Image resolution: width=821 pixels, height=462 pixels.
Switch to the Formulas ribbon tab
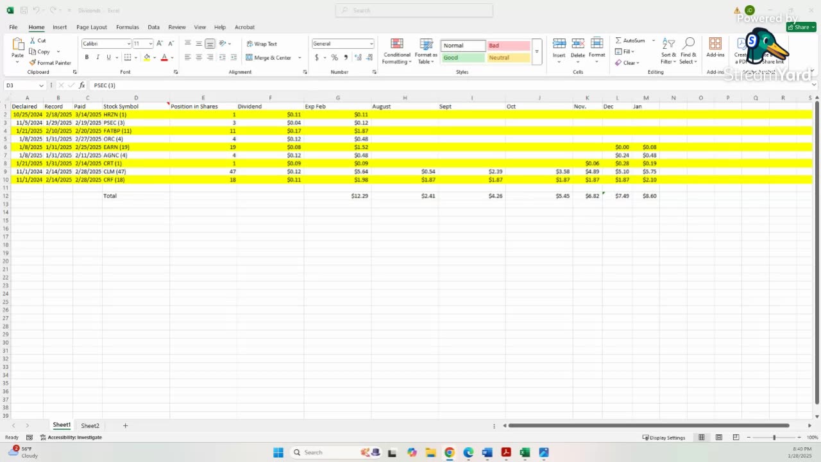(128, 27)
